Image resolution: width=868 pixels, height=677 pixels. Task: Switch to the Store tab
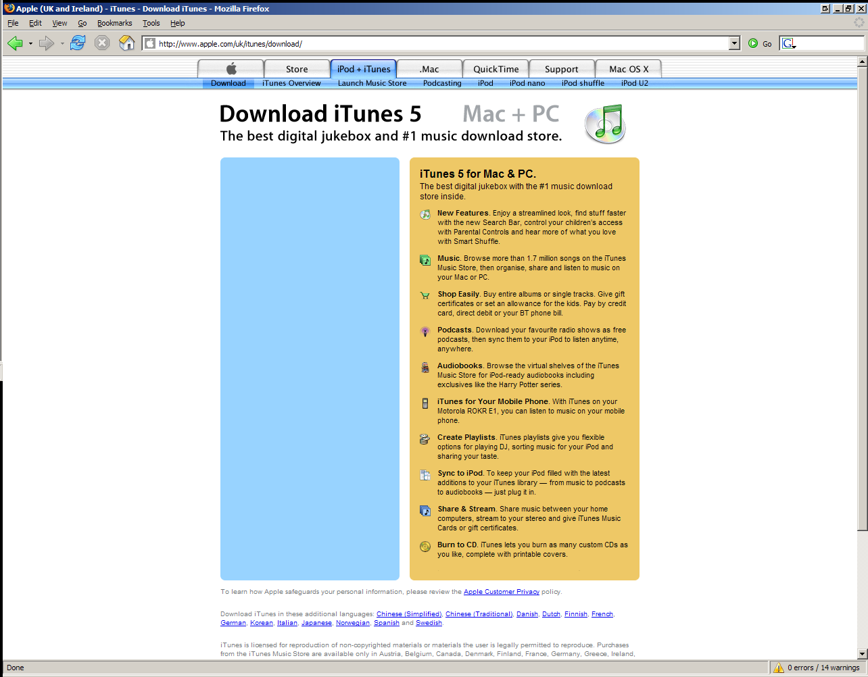click(297, 69)
